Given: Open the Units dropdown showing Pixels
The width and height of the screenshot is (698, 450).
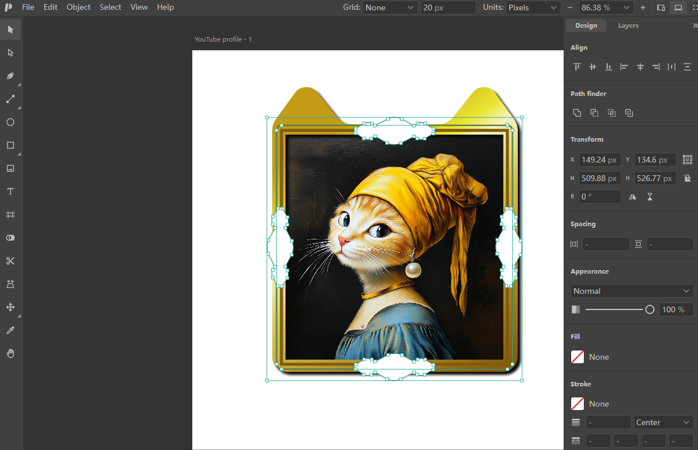Looking at the screenshot, I should coord(532,8).
